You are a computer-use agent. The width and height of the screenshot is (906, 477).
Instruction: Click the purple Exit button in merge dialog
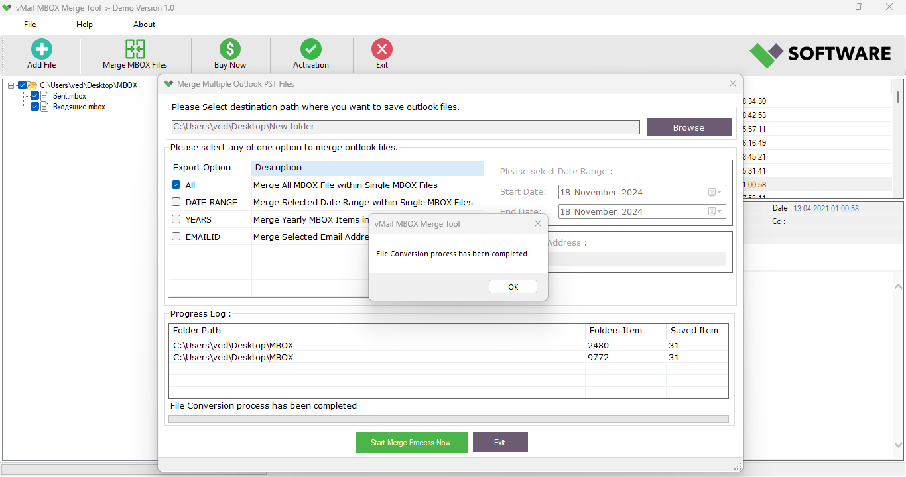[500, 443]
